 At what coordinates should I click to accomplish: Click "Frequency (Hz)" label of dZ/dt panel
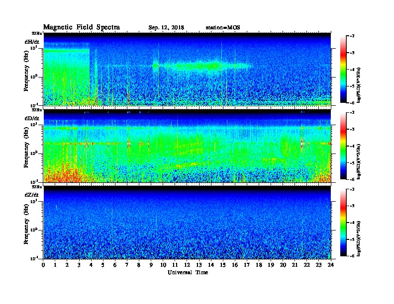coord(26,225)
